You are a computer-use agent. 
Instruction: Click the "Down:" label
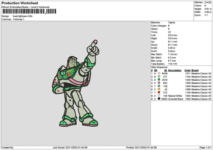[154, 45]
